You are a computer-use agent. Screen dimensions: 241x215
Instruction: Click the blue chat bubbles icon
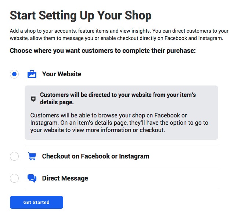[x=32, y=178]
